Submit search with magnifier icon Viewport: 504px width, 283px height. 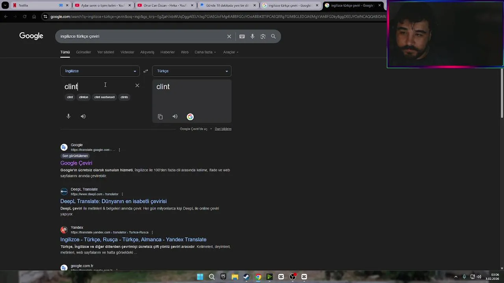(273, 36)
